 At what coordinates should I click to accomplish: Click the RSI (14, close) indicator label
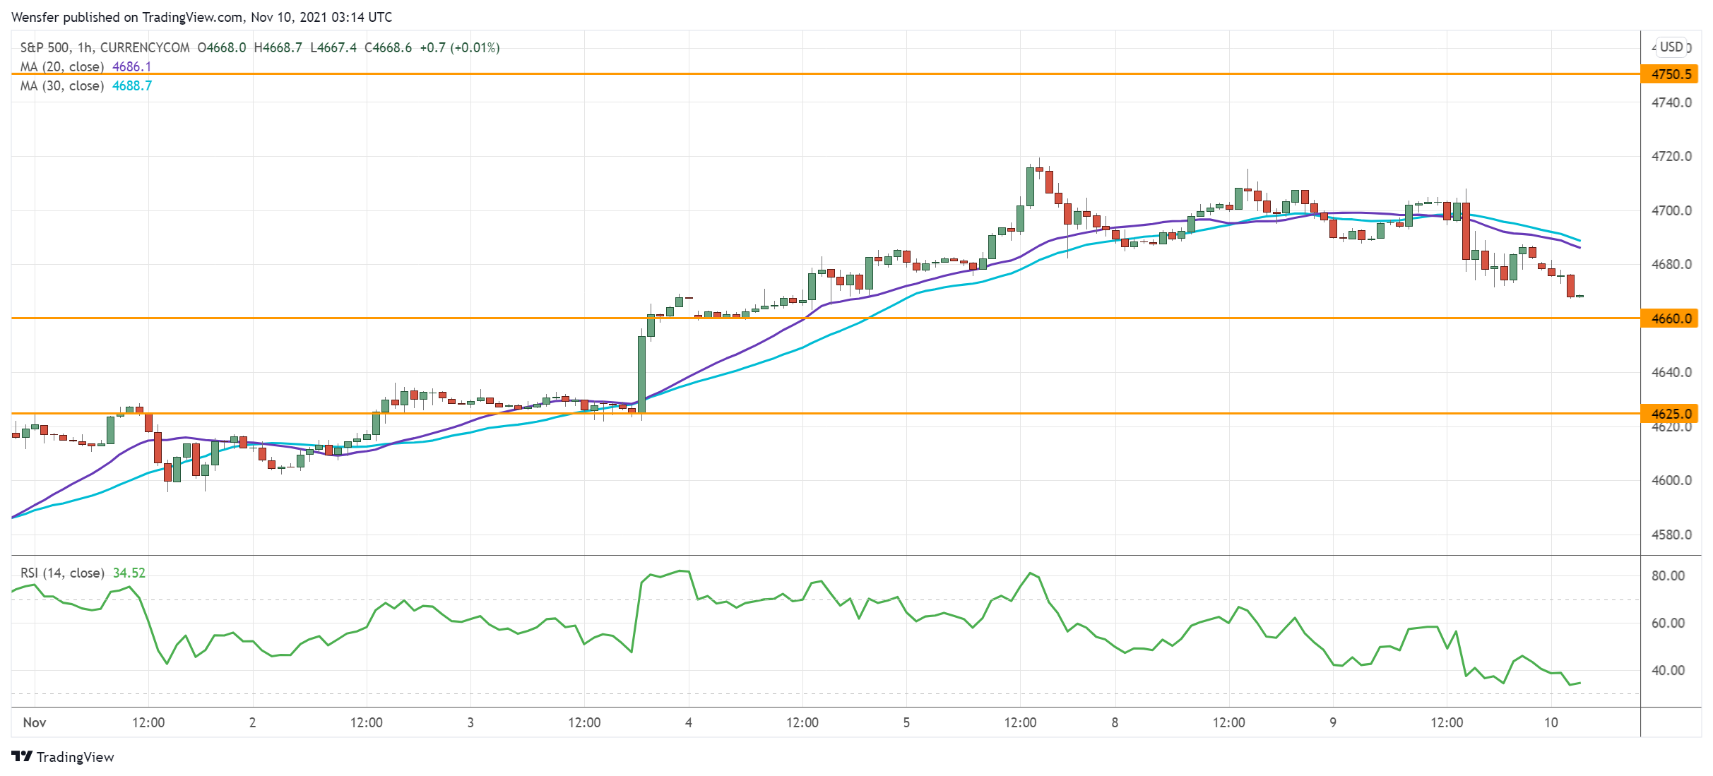[62, 573]
